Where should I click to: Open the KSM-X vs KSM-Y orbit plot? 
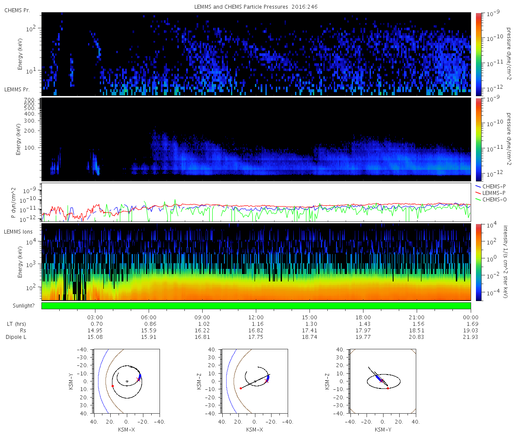point(126,381)
